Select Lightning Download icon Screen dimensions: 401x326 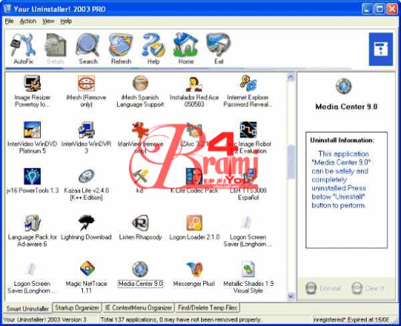pyautogui.click(x=86, y=223)
